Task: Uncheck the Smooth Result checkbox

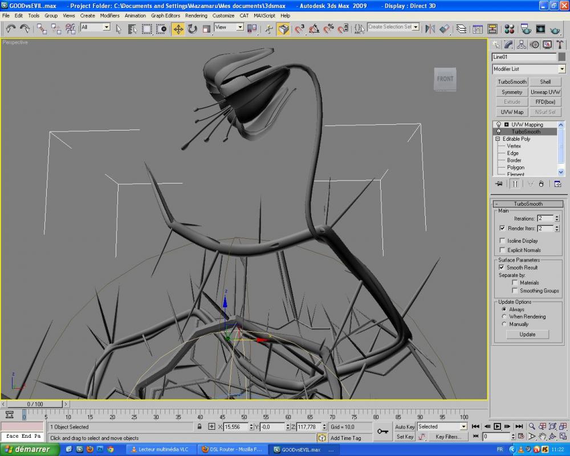Action: pyautogui.click(x=502, y=267)
